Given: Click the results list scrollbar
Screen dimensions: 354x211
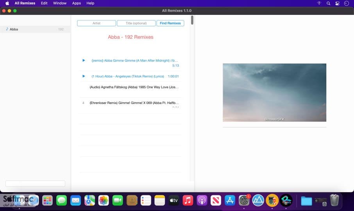Looking at the screenshot, I should click(x=192, y=20).
